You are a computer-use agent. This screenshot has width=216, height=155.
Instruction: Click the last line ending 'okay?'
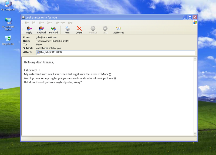pyautogui.click(x=53, y=82)
